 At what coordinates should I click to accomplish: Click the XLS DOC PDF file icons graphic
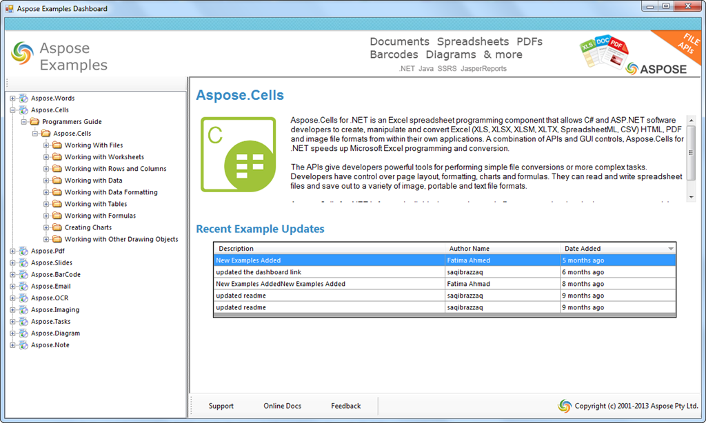(x=603, y=52)
